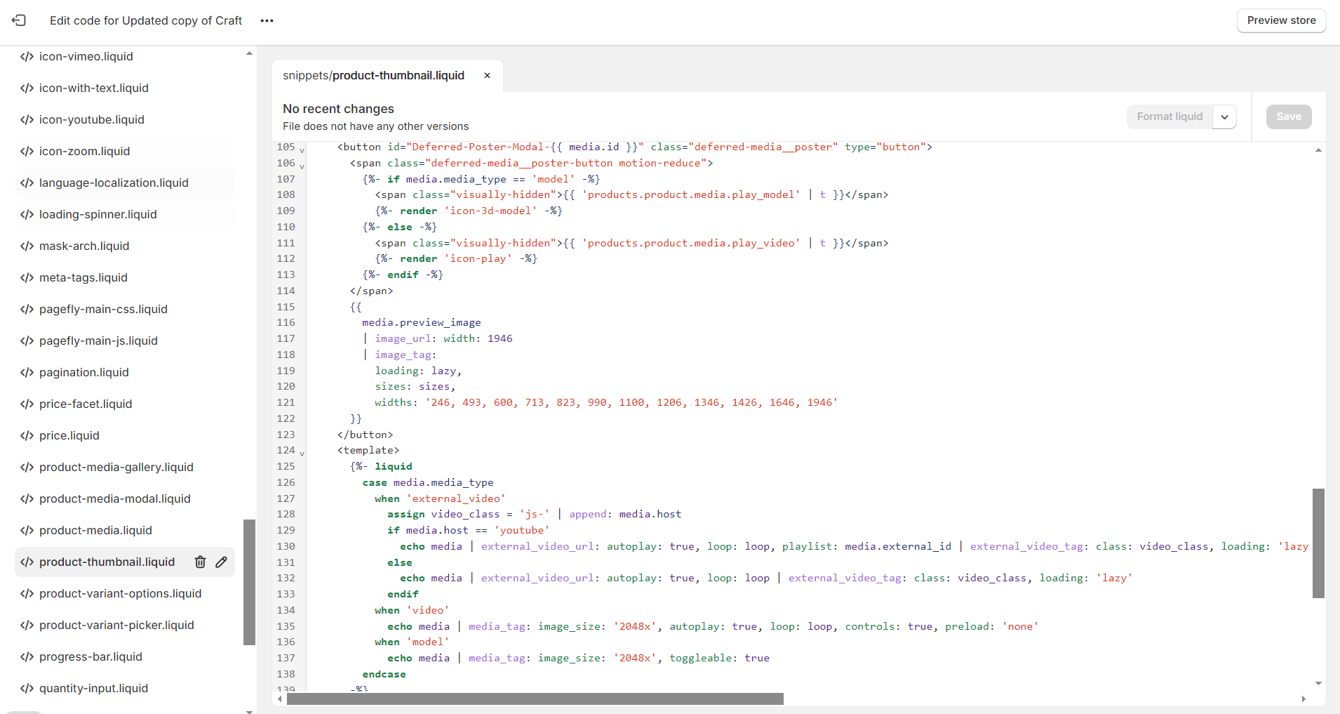1340x714 pixels.
Task: Open product-media-gallery.liquid in the file list
Action: pyautogui.click(x=116, y=467)
